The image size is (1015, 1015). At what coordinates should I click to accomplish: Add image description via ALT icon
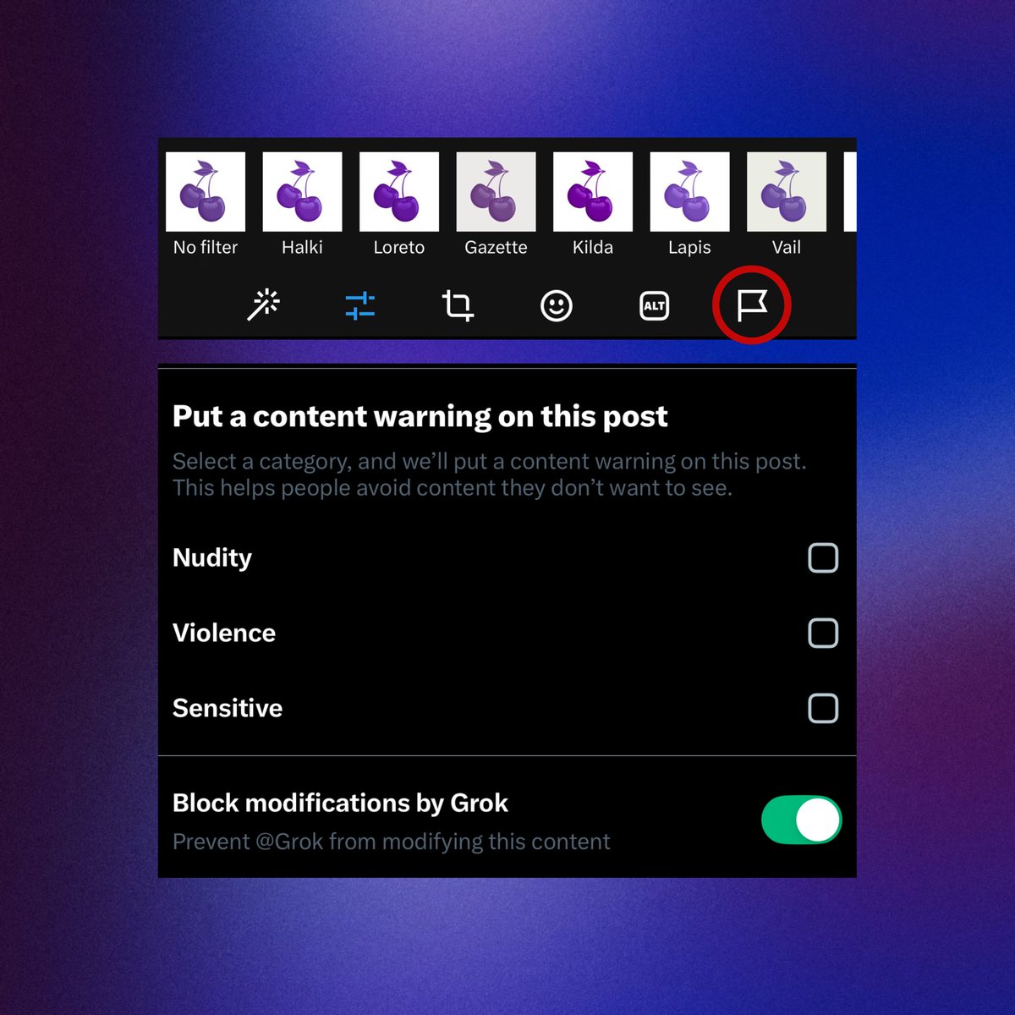click(x=655, y=305)
